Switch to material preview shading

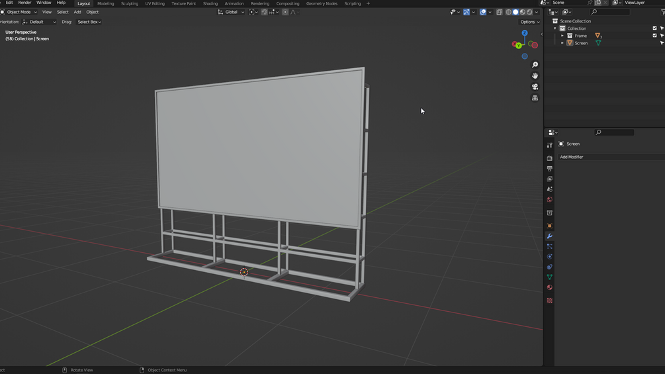pyautogui.click(x=523, y=12)
